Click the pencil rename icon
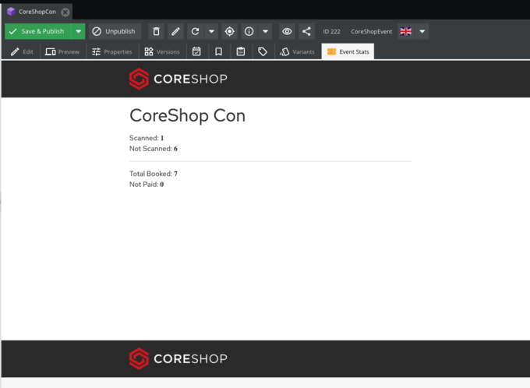Image resolution: width=530 pixels, height=388 pixels. 175,31
